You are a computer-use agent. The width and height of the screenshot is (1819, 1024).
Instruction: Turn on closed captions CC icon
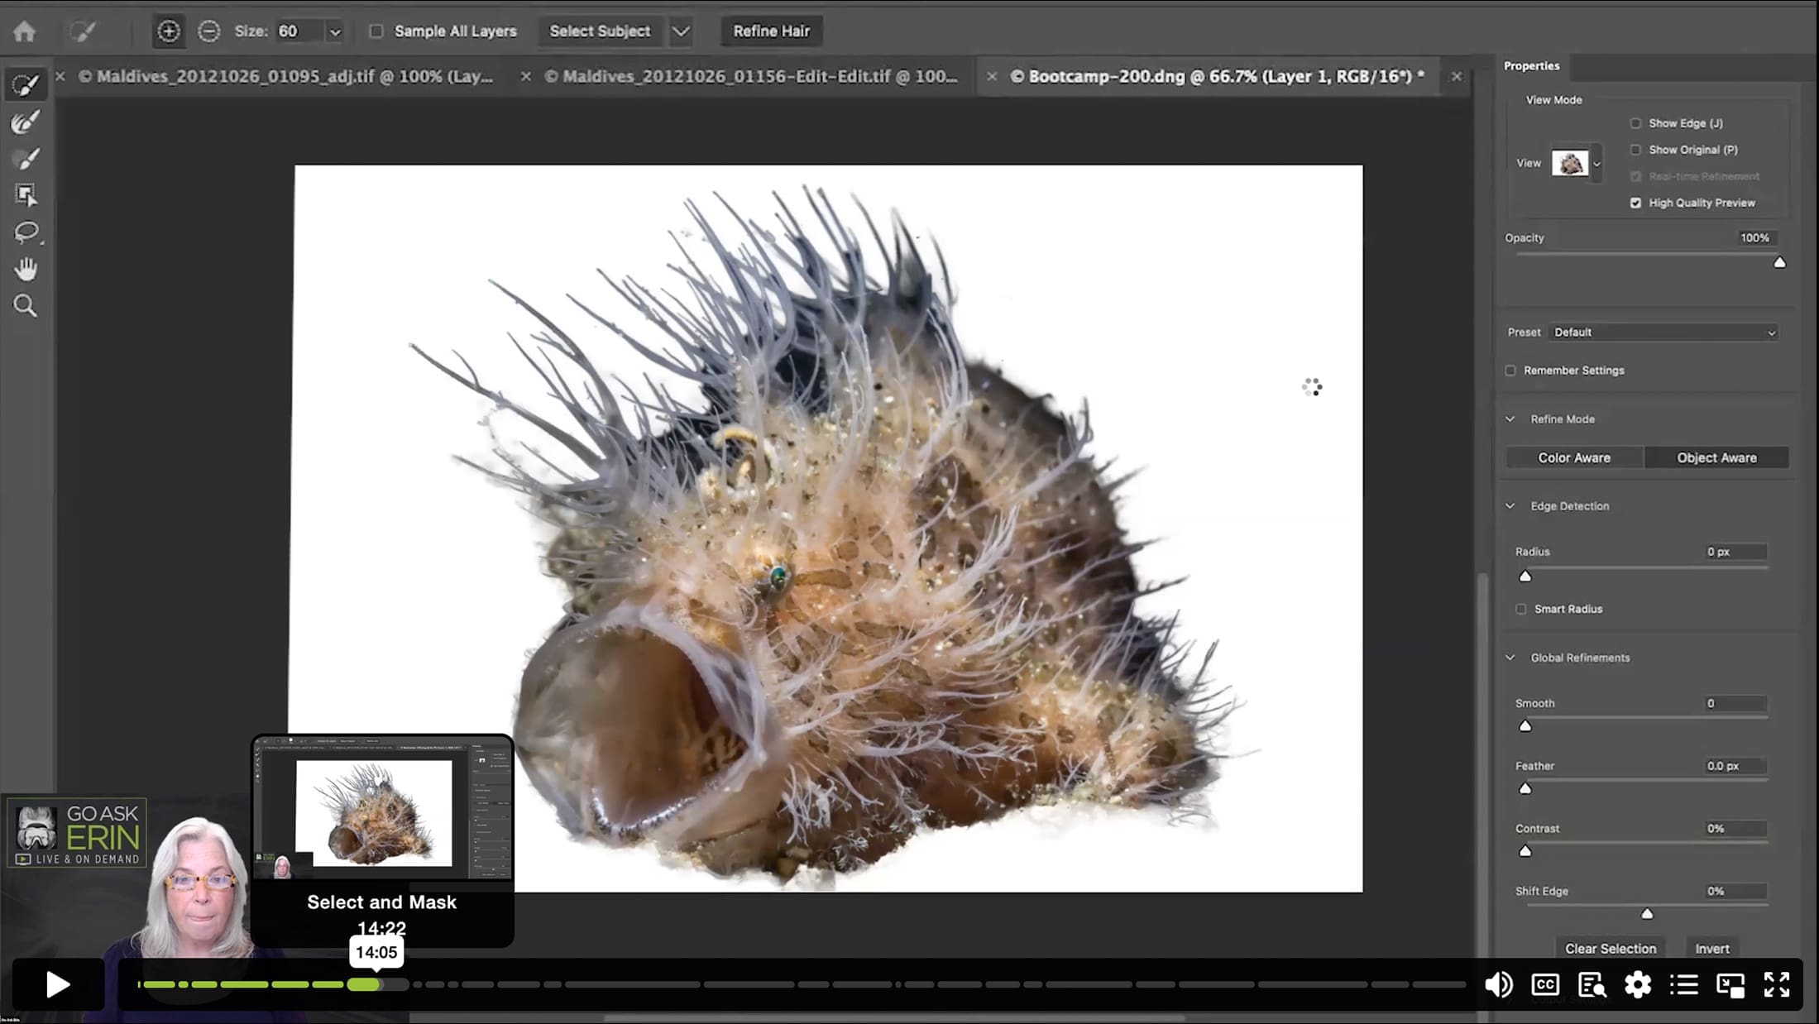pyautogui.click(x=1545, y=984)
